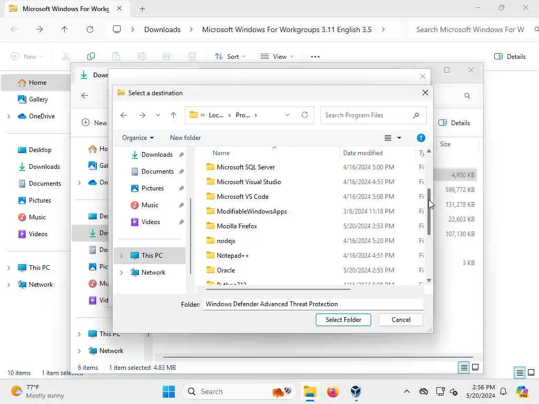Select Downloads in dialog quick access pane

point(157,155)
